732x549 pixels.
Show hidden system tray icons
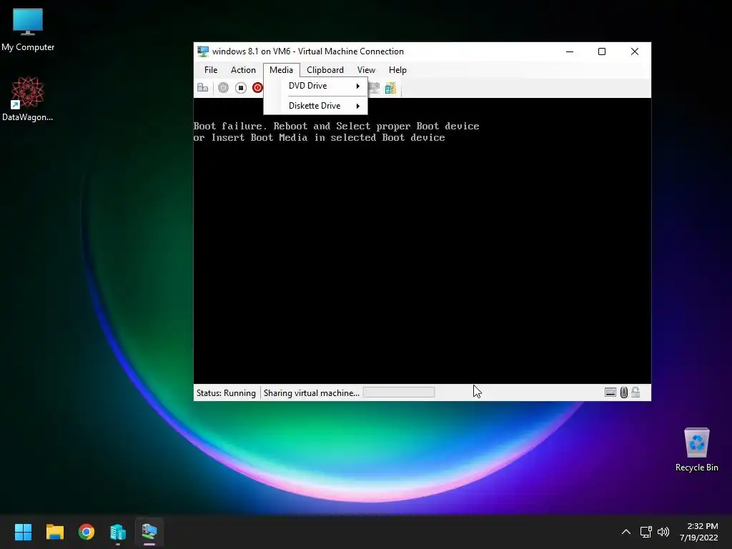tap(626, 532)
